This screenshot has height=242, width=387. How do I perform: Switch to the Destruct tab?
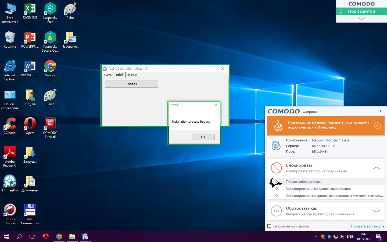(132, 75)
